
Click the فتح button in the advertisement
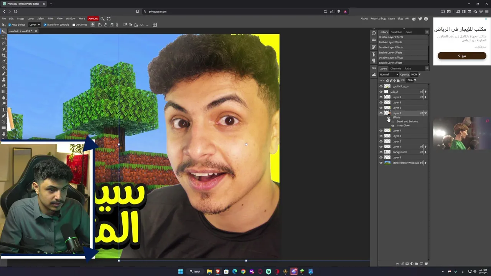coord(462,56)
